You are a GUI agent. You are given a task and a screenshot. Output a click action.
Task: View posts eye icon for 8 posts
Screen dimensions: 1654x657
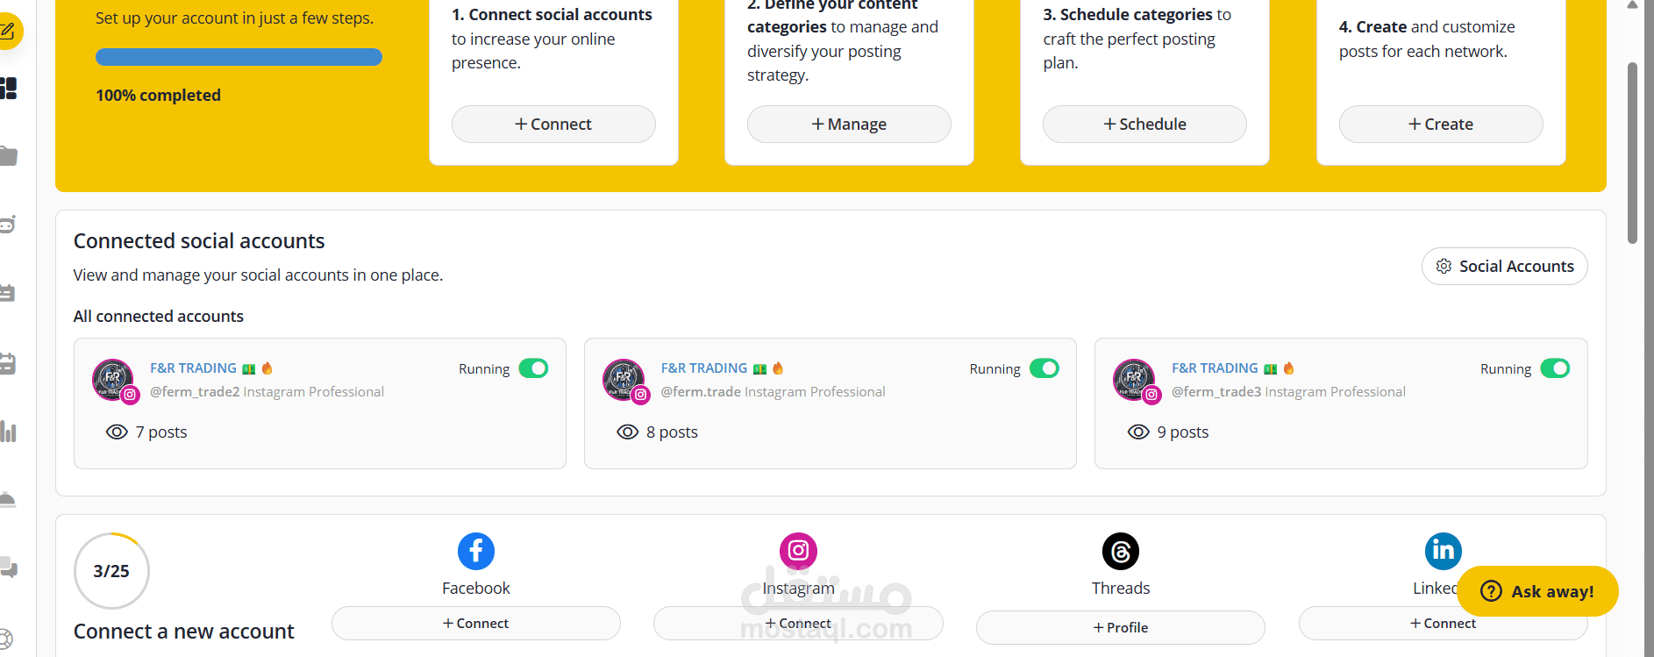(x=628, y=432)
